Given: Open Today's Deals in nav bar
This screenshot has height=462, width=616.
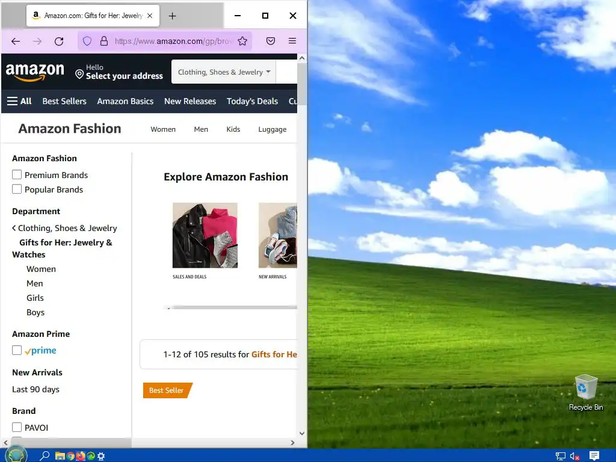Looking at the screenshot, I should coord(252,101).
